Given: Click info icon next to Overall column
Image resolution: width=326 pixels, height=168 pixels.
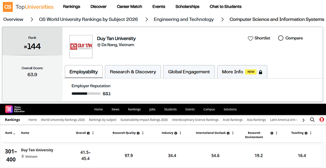Looking at the screenshot, I should point(88,133).
